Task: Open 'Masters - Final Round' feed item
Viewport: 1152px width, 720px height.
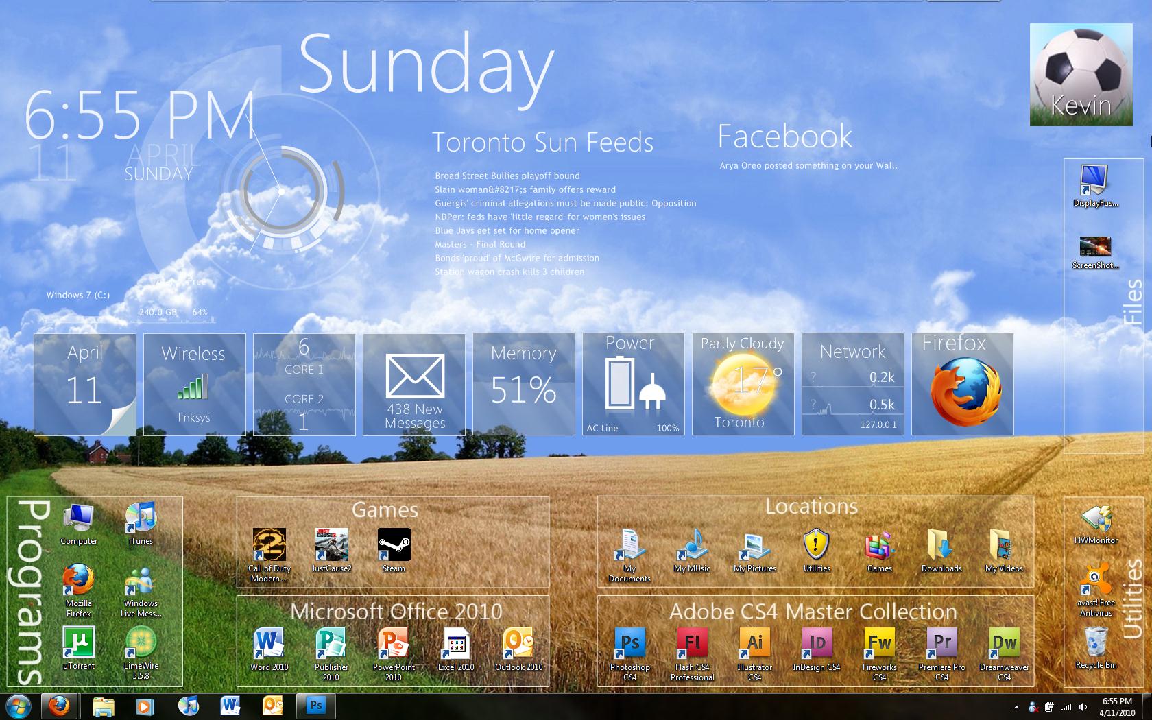Action: point(480,245)
